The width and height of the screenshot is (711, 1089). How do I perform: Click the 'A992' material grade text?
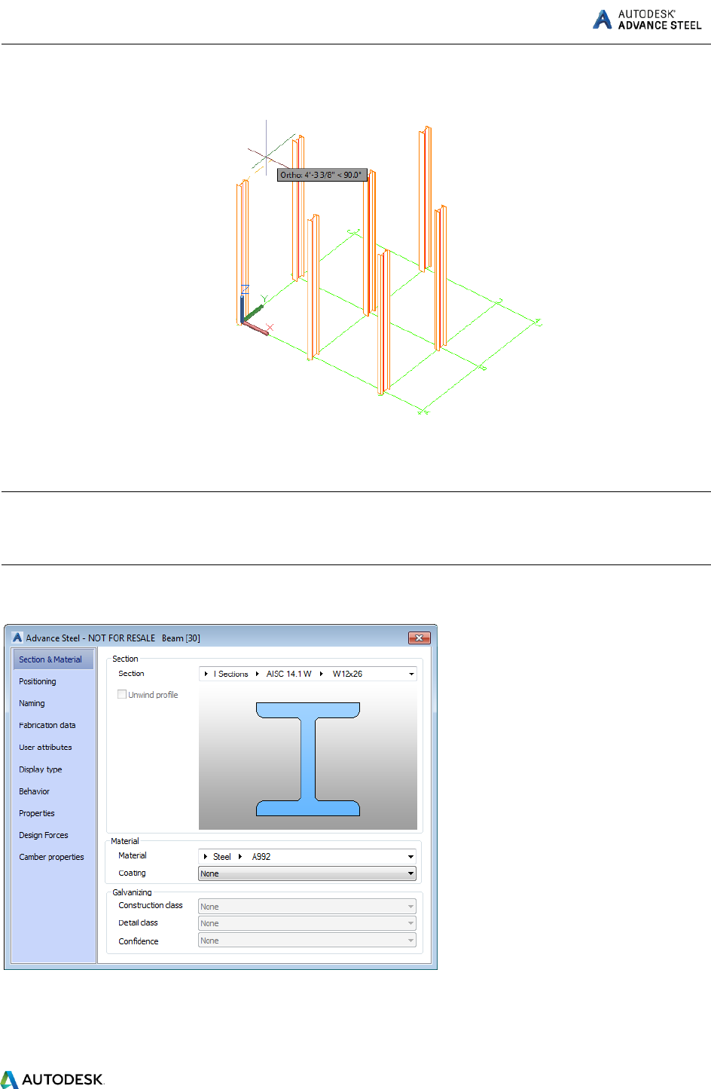pos(261,857)
